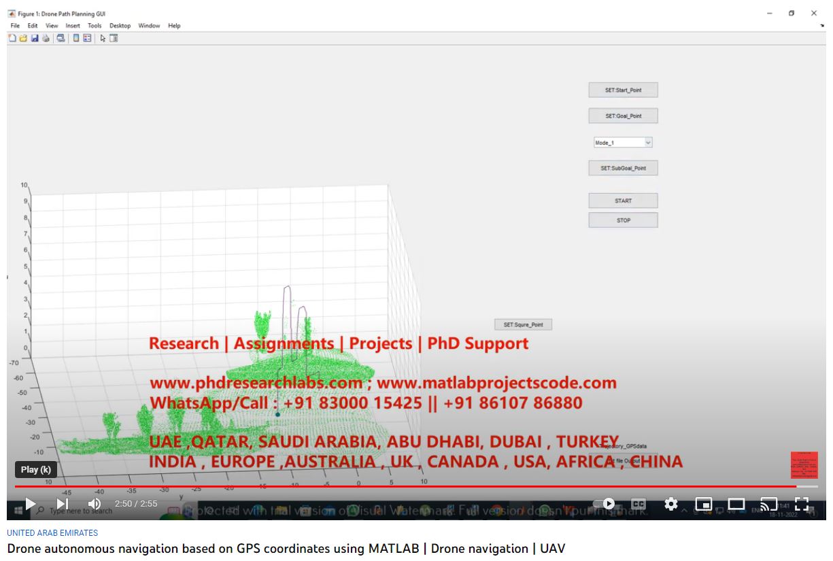833x561 pixels.
Task: Toggle the autoplay switch
Action: [x=605, y=504]
